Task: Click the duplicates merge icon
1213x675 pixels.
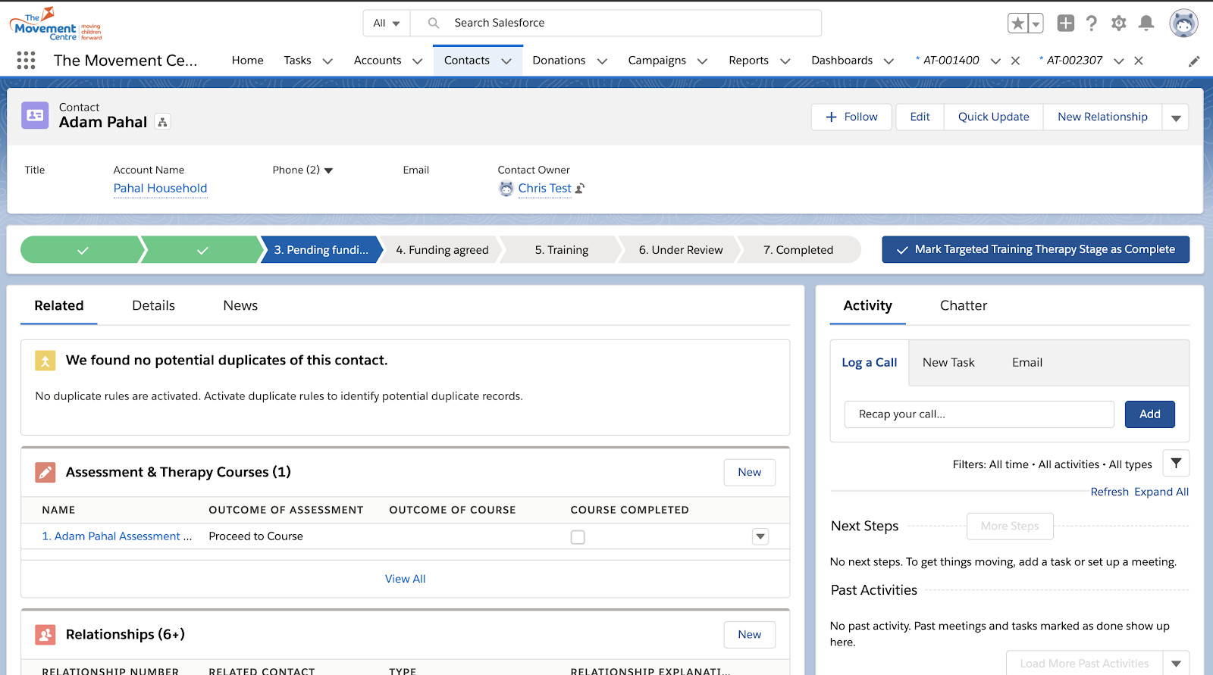Action: coord(45,361)
